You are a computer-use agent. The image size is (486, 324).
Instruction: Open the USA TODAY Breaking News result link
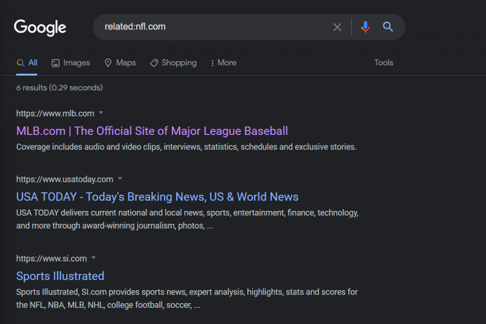157,197
